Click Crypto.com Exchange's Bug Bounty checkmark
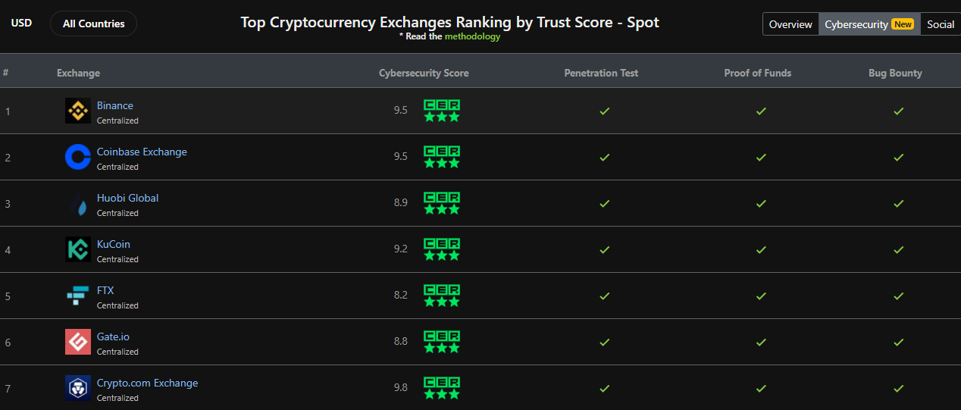Screen dimensions: 961x410 point(898,388)
